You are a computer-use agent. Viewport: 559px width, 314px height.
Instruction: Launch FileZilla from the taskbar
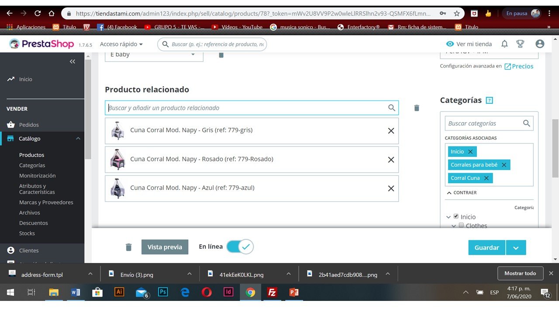click(x=272, y=292)
